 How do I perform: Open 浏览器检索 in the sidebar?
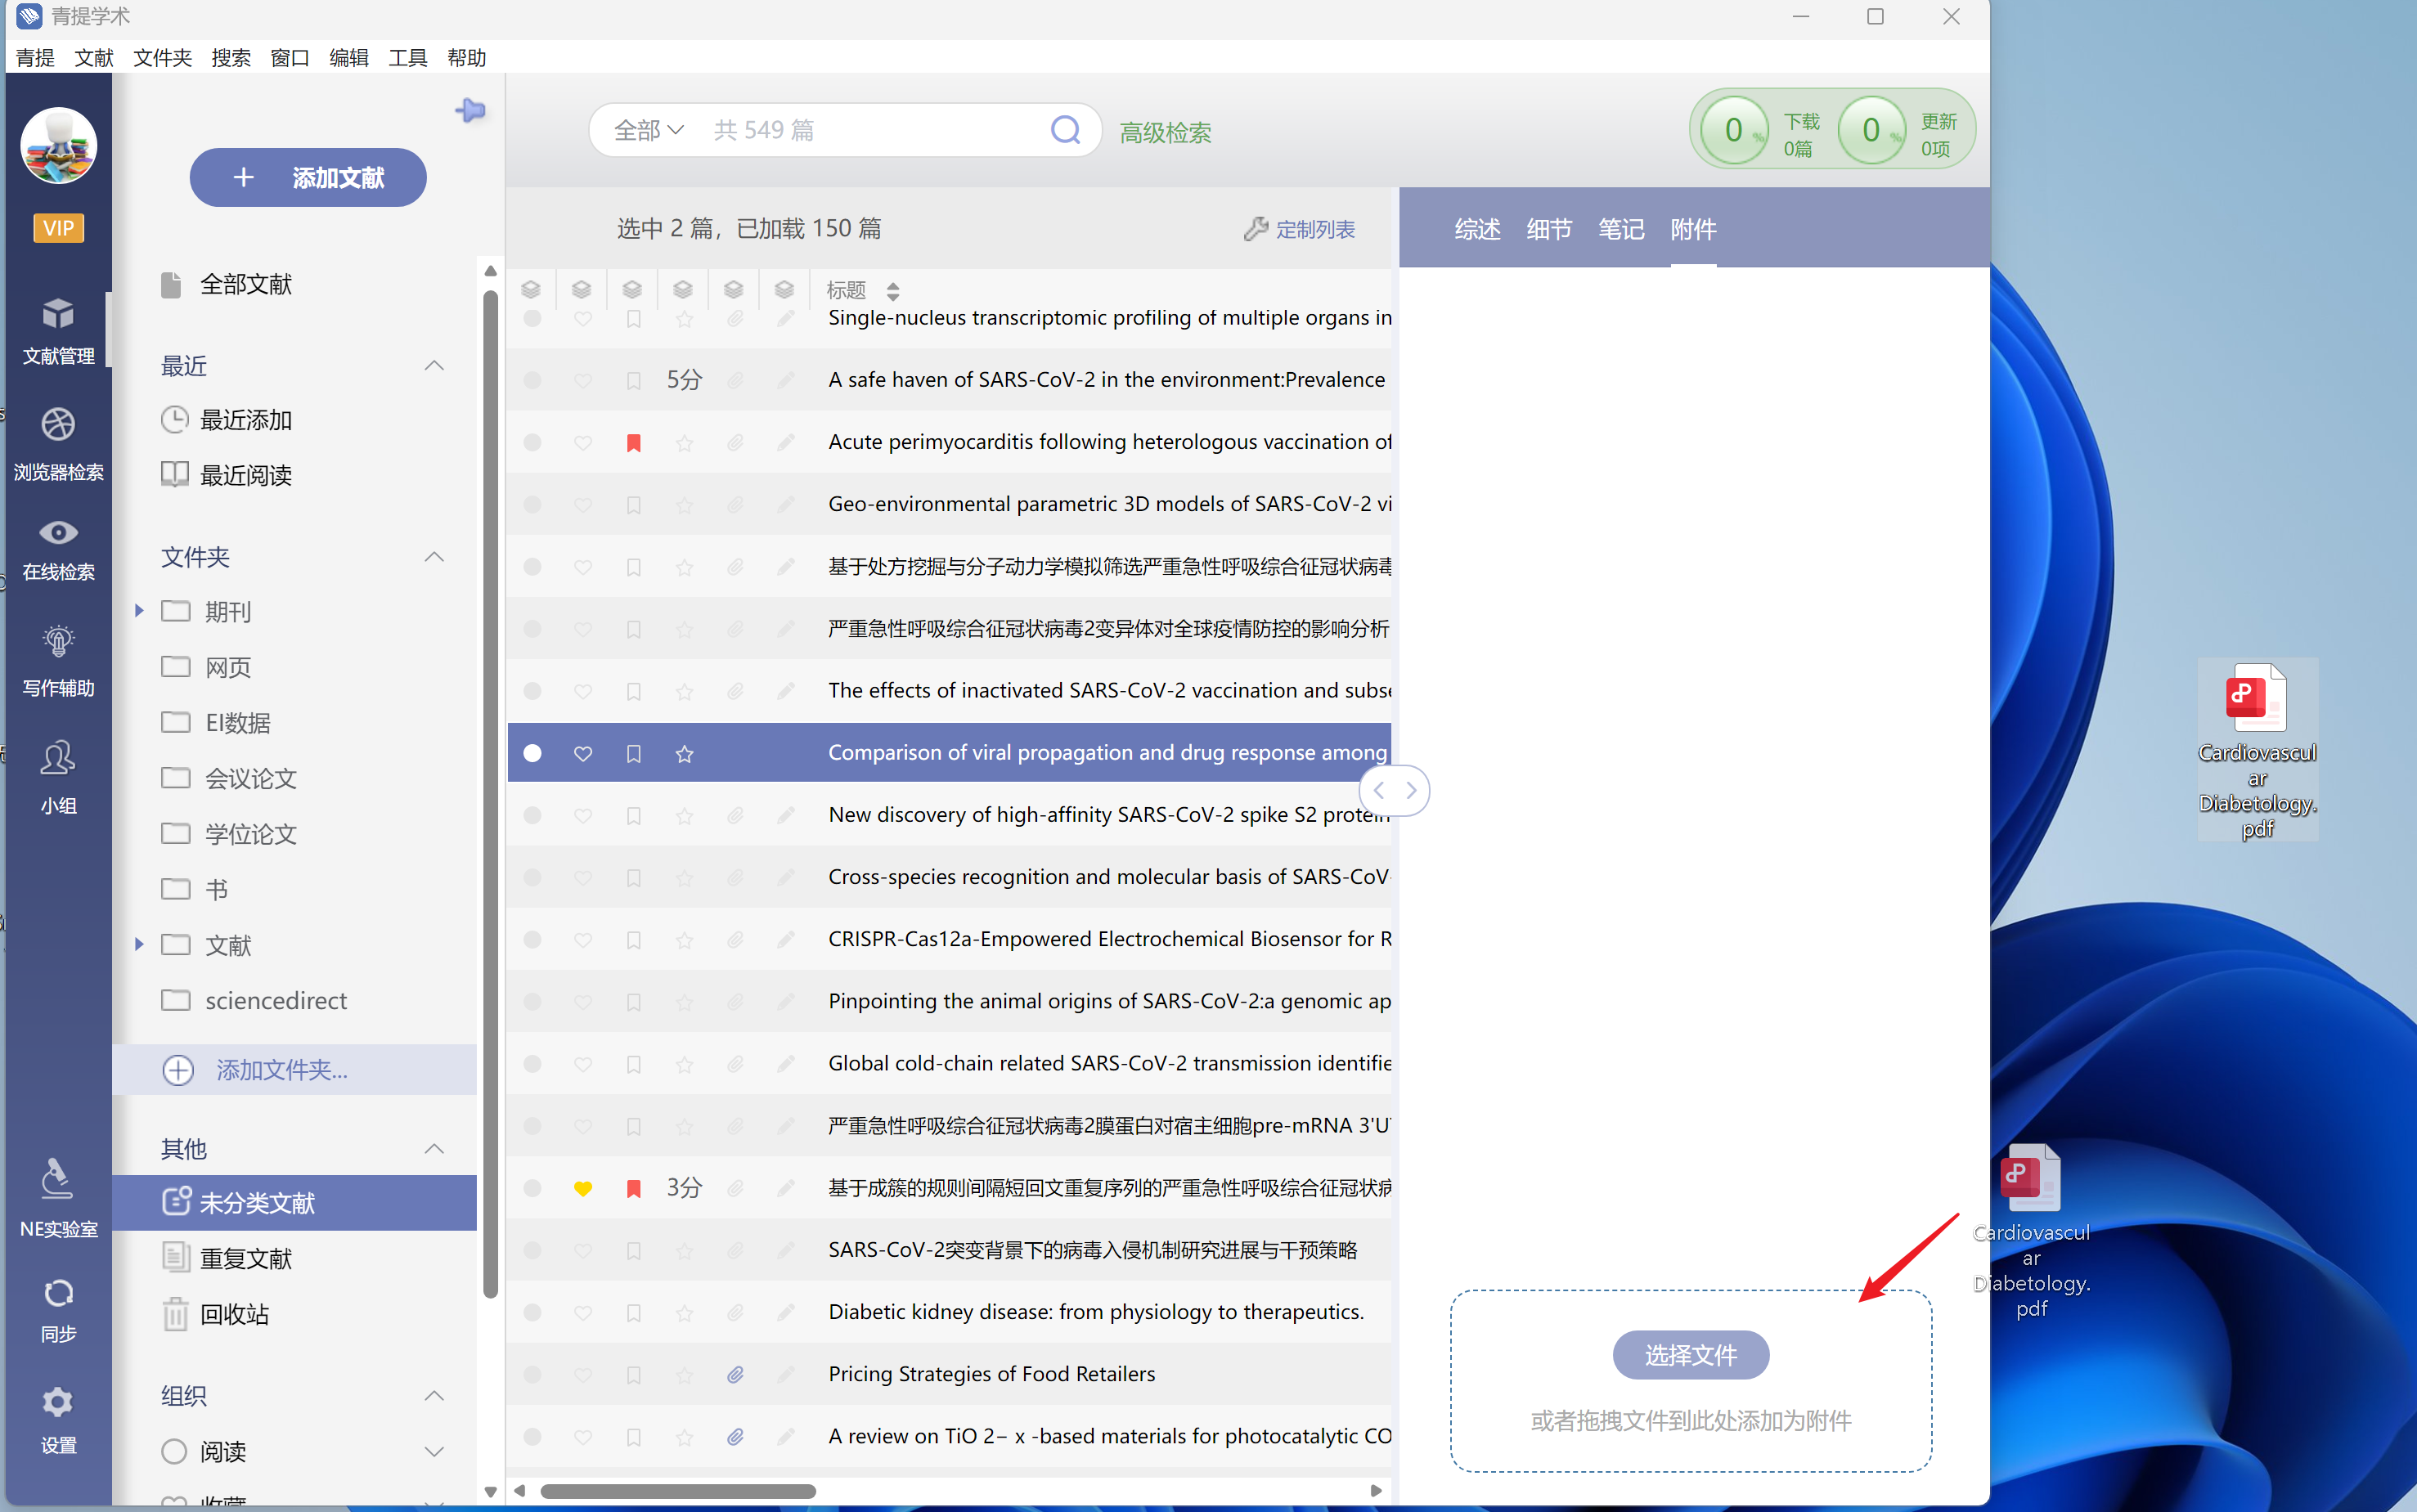pyautogui.click(x=58, y=444)
